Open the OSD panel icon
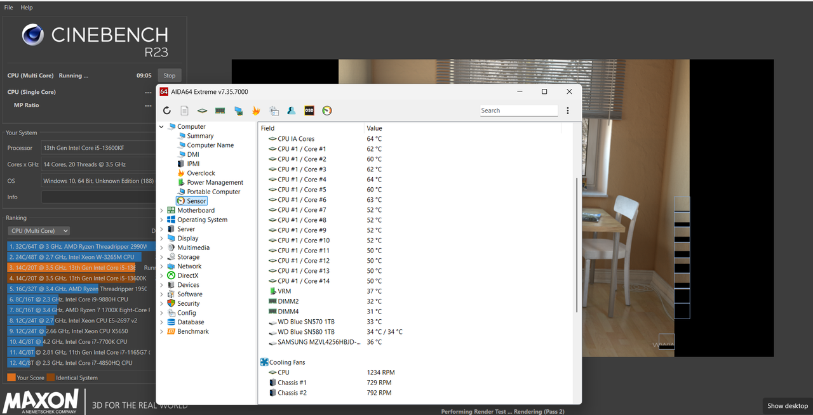The height and width of the screenshot is (415, 813). tap(309, 110)
